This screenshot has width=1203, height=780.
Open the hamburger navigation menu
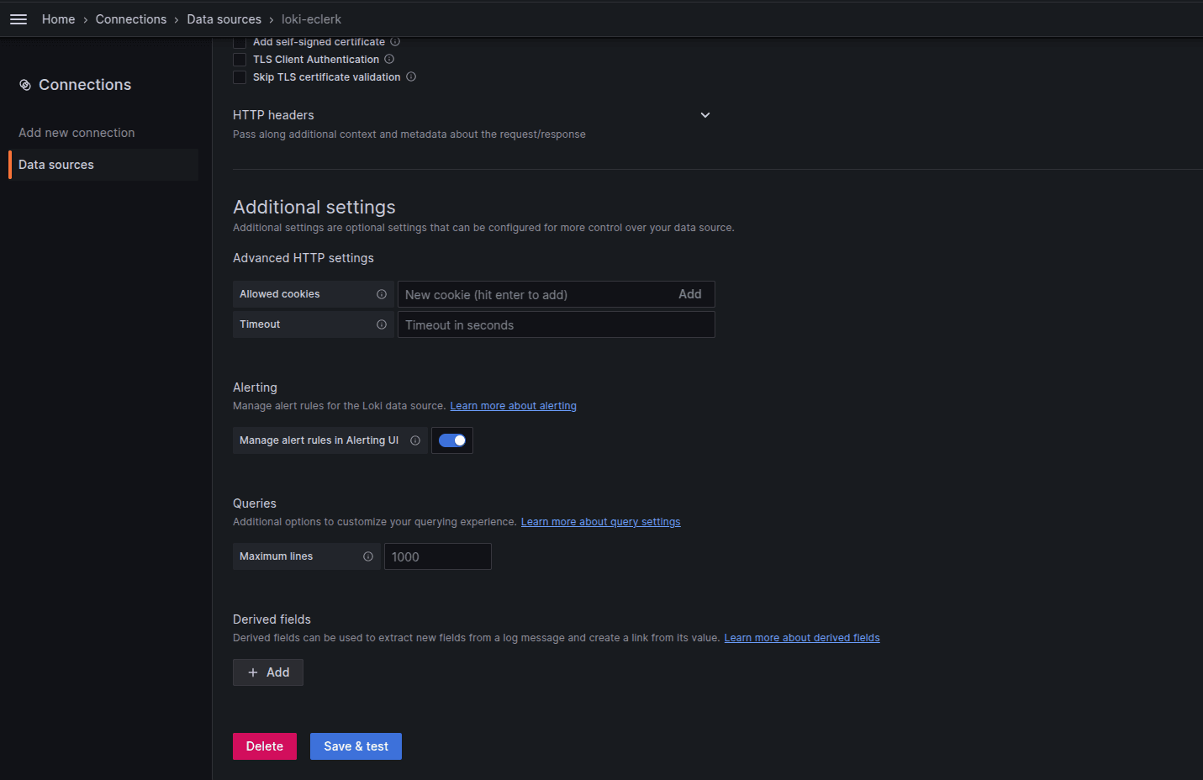pos(18,18)
